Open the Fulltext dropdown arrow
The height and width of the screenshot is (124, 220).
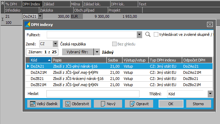(139, 35)
